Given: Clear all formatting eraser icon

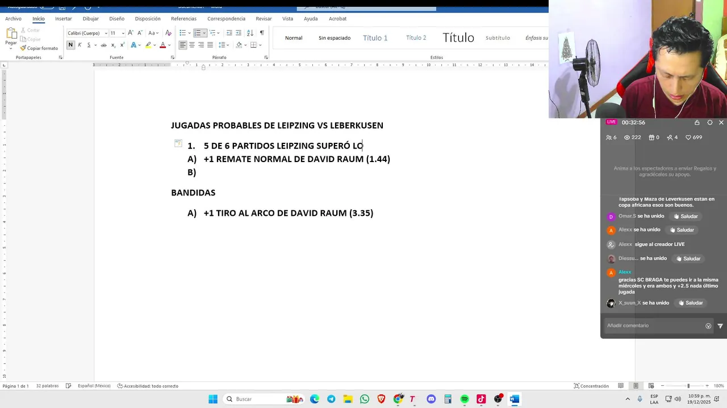Looking at the screenshot, I should 168,33.
